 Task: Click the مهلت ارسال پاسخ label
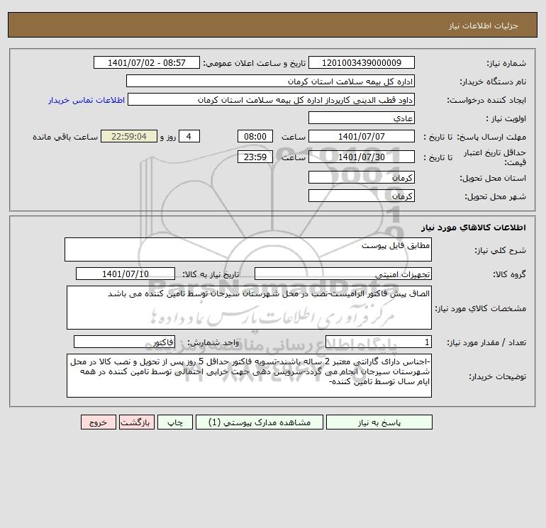click(491, 137)
